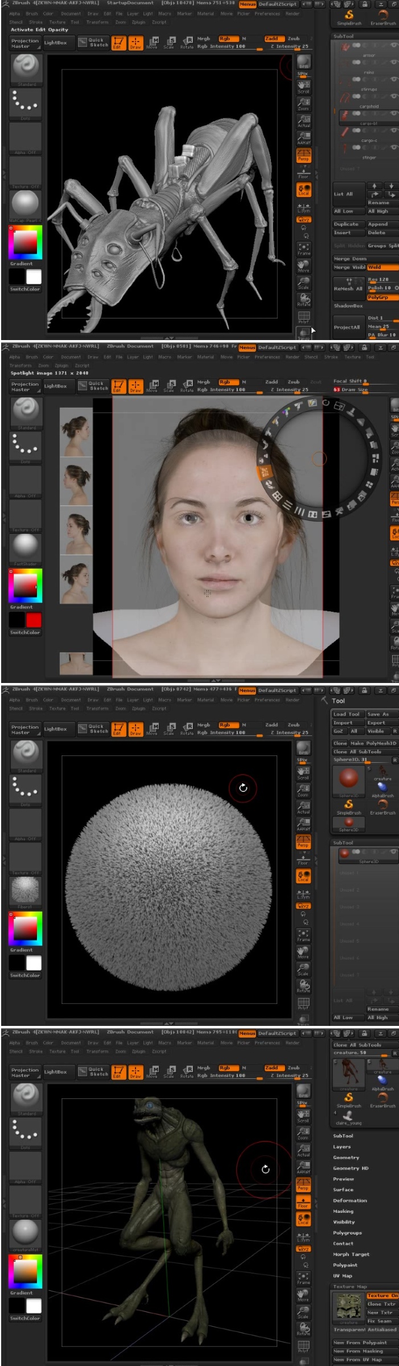Expand the Masking section in creature screenshot

coord(343,1211)
